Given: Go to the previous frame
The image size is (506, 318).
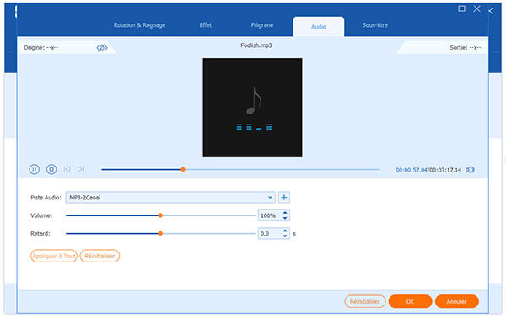Looking at the screenshot, I should tap(67, 169).
